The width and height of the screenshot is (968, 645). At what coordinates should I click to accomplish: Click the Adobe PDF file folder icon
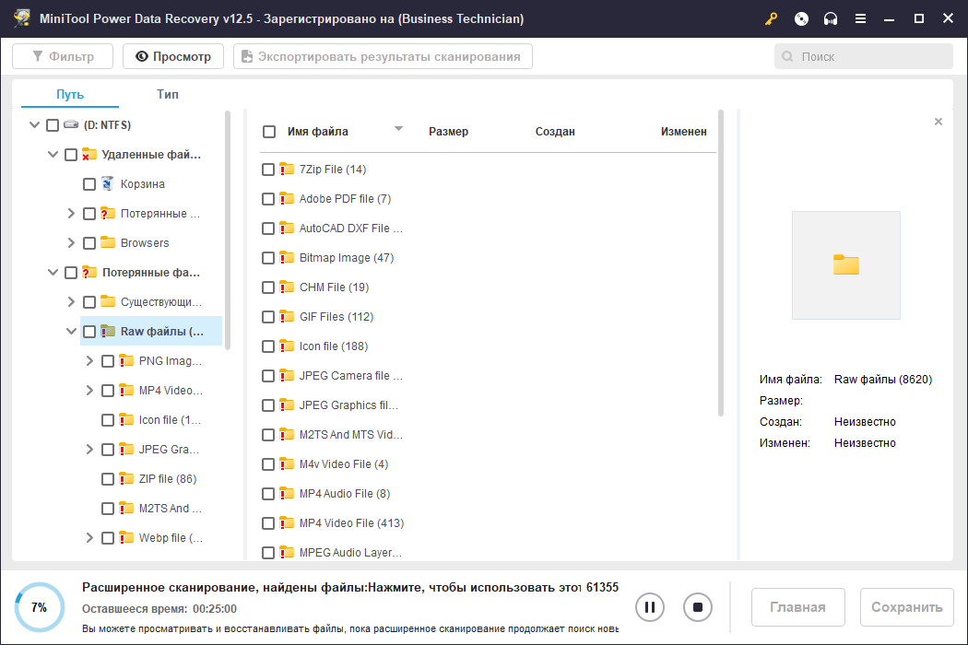(x=287, y=198)
